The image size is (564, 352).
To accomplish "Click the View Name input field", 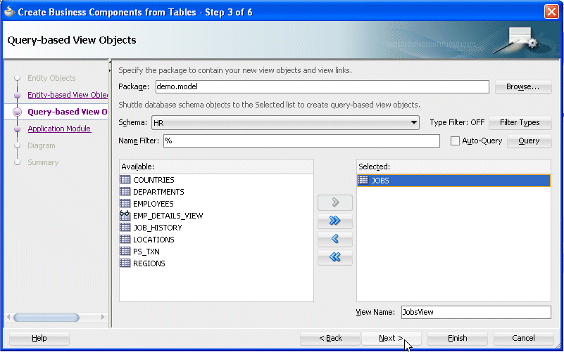I will click(x=476, y=312).
